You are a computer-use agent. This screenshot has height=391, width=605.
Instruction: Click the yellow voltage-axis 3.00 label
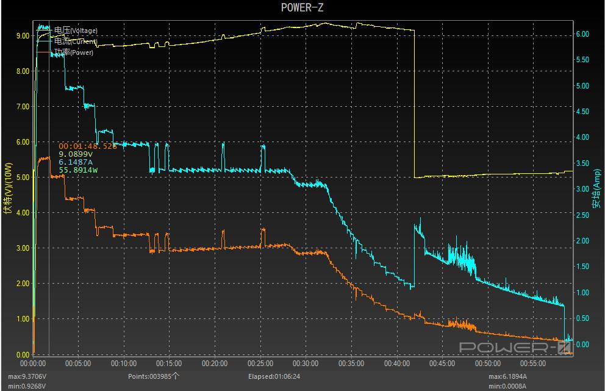[x=23, y=248]
